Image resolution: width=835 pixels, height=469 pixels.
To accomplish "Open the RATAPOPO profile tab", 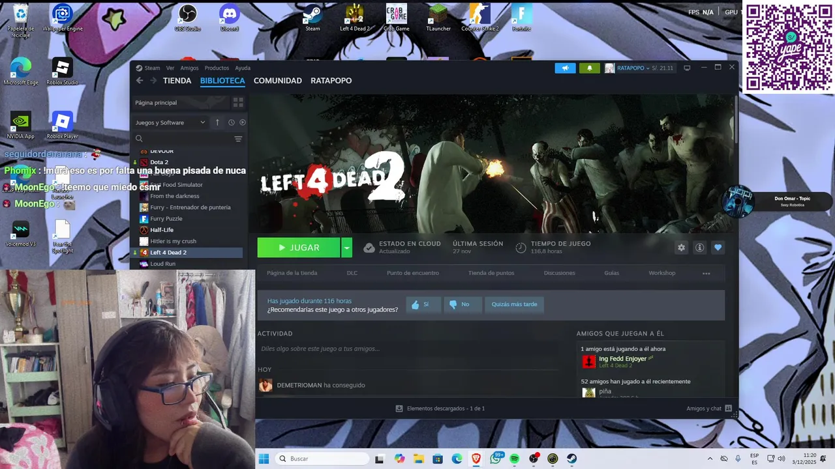I will point(331,81).
